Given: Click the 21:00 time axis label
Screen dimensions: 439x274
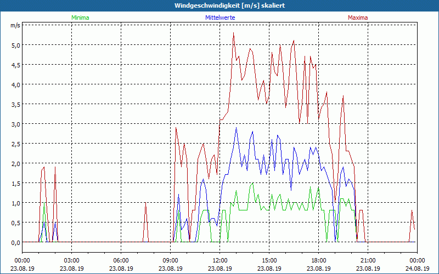Looking at the screenshot, I should [x=368, y=261].
